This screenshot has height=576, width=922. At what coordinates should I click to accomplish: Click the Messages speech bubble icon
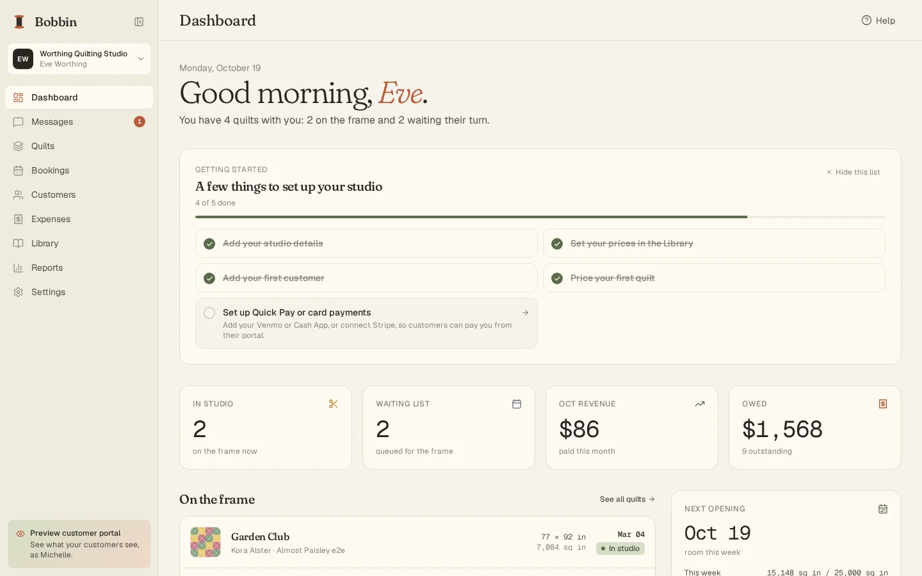19,122
